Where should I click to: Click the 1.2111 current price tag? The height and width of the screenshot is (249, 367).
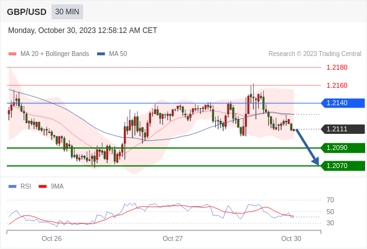tap(343, 129)
